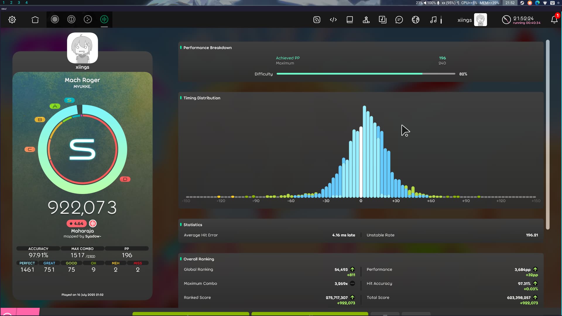Click the Hit Accuracy up arrow icon
The height and width of the screenshot is (316, 562).
535,283
